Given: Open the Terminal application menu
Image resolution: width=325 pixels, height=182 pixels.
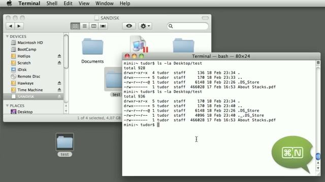Looking at the screenshot, I should (x=29, y=4).
